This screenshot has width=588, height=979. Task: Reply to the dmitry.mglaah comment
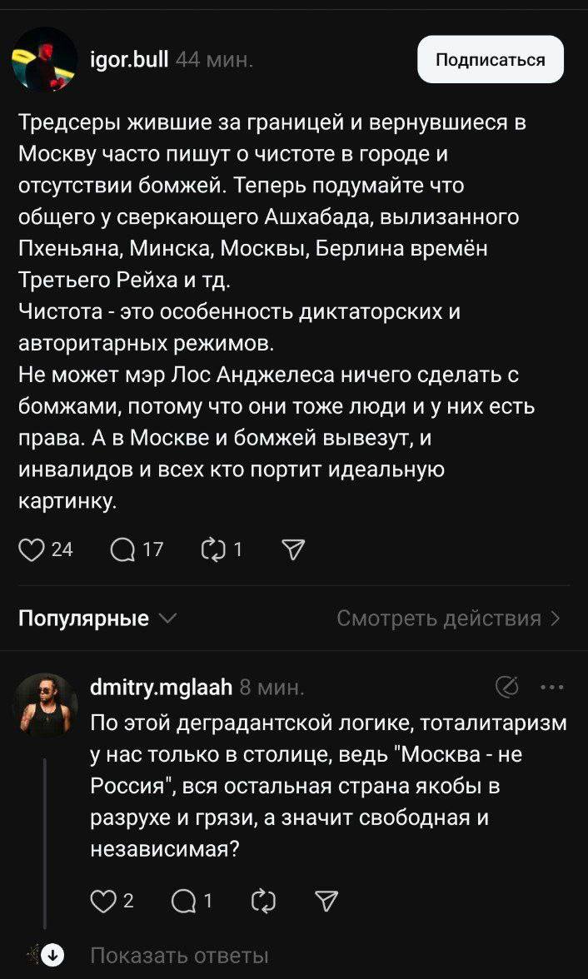(184, 899)
